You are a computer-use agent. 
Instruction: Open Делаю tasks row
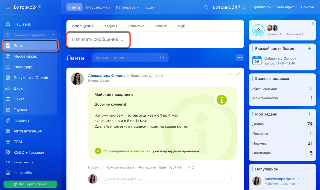coord(282,124)
